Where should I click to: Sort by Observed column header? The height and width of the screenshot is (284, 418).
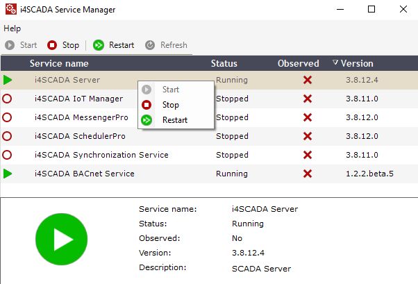pos(299,63)
